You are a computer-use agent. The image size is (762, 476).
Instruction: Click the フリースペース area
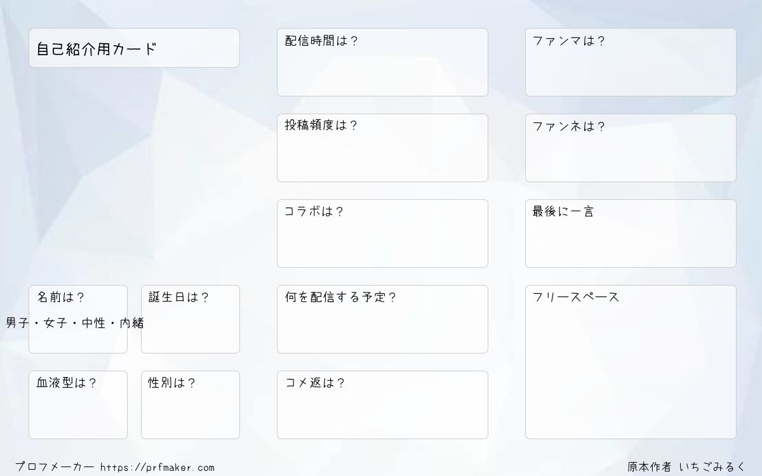[631, 362]
